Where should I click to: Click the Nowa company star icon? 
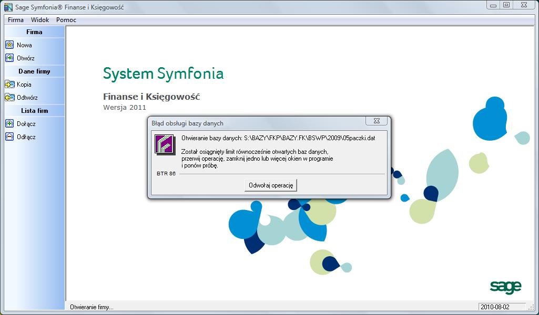9,45
